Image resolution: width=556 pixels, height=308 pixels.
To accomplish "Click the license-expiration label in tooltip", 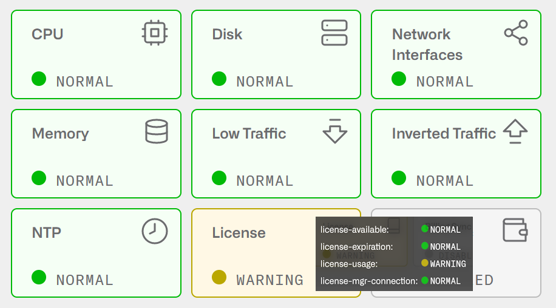I will (357, 247).
